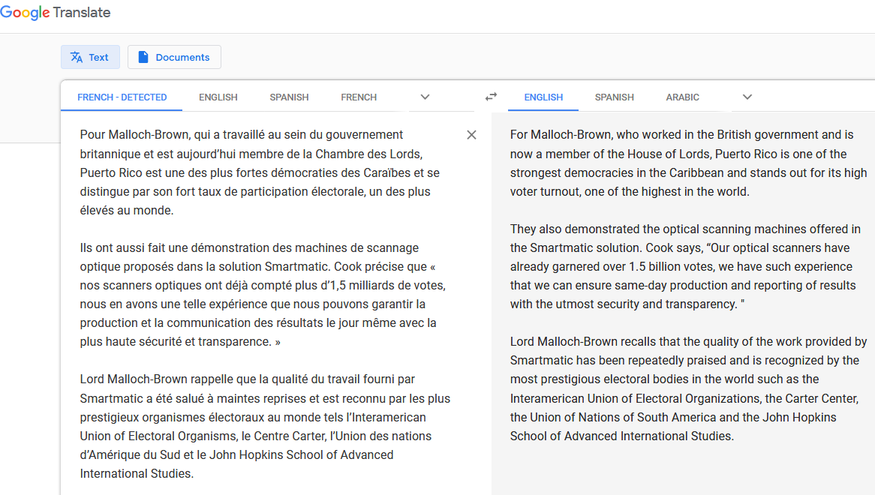Click translated paragraph starting "Lord Malloch-Brown recalls"
Viewport: 875px width, 495px height.
point(687,388)
